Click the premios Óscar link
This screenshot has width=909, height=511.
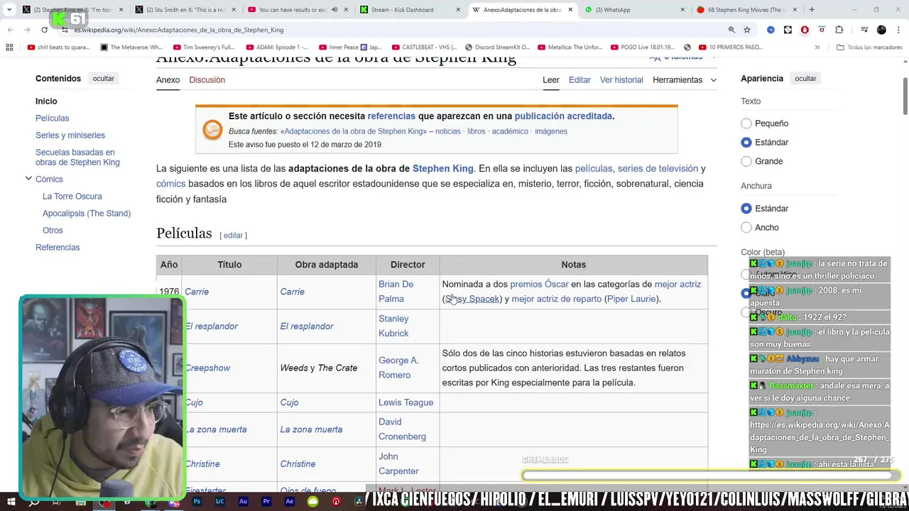(x=539, y=285)
